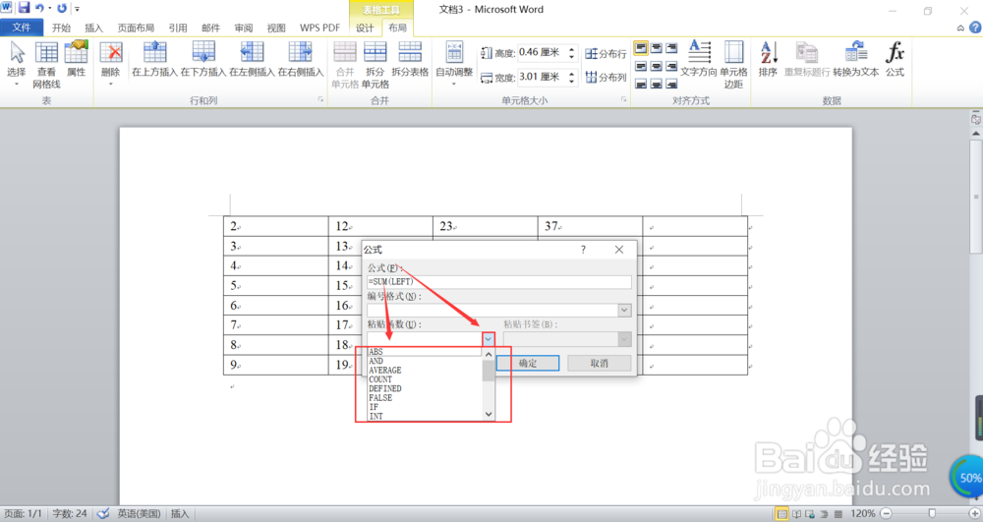Screen dimensions: 983x522
Task: Open AutoFit (自动调整) menu
Action: coord(454,64)
